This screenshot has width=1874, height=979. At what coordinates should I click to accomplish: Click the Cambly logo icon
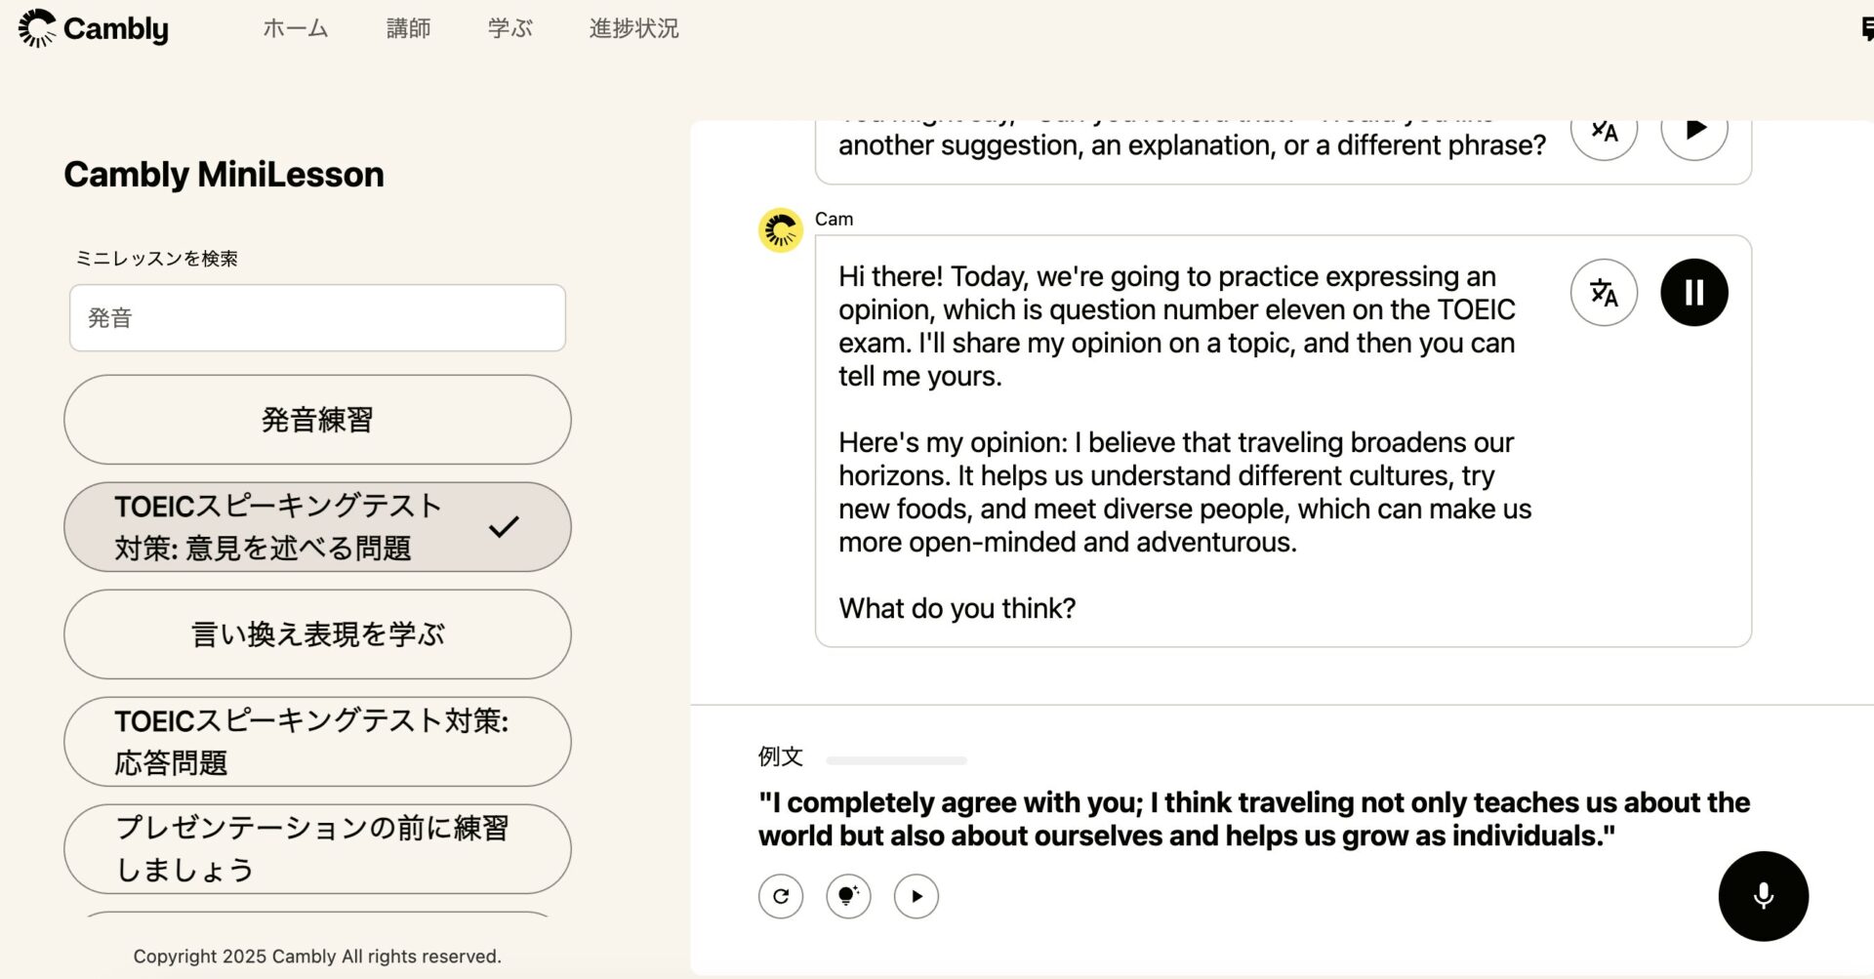[x=37, y=29]
